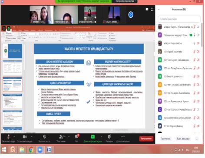Enter fullscreen via the expand arrows icon
The image size is (205, 158).
point(152,10)
